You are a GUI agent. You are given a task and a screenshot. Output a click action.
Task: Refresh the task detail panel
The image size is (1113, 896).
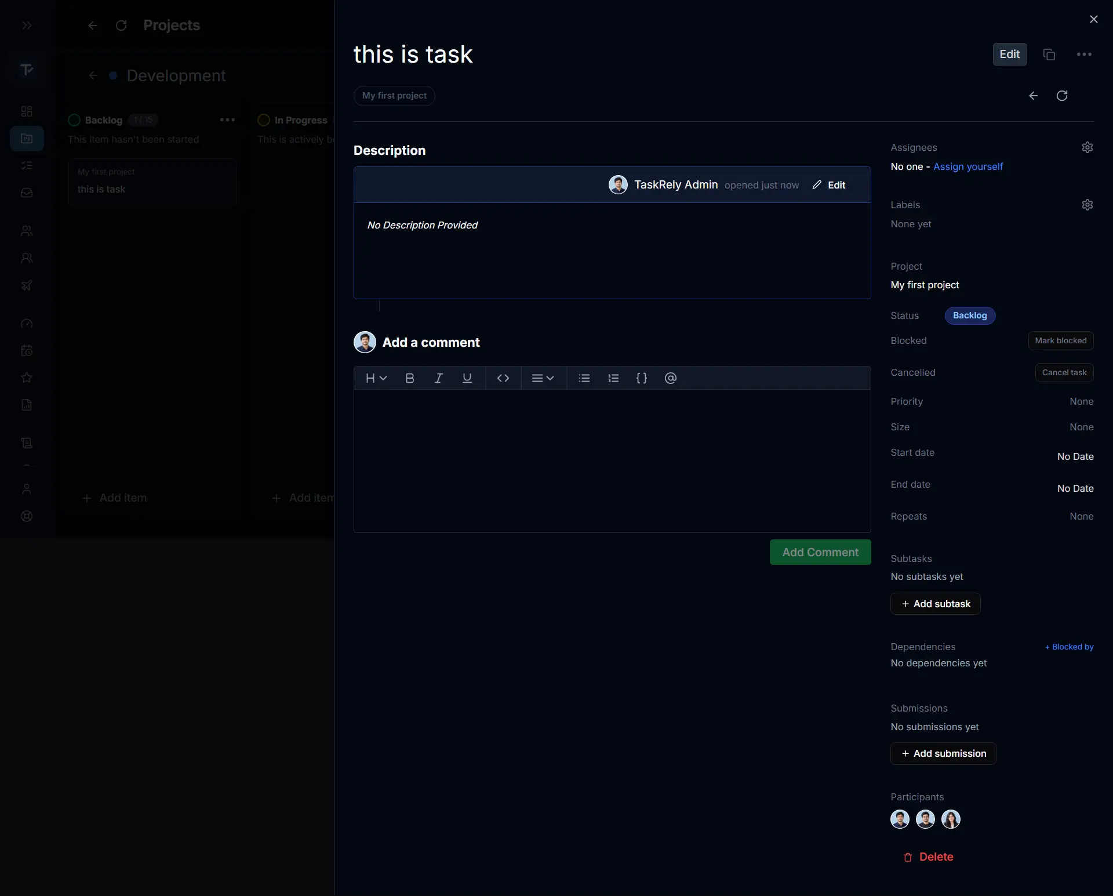tap(1062, 96)
